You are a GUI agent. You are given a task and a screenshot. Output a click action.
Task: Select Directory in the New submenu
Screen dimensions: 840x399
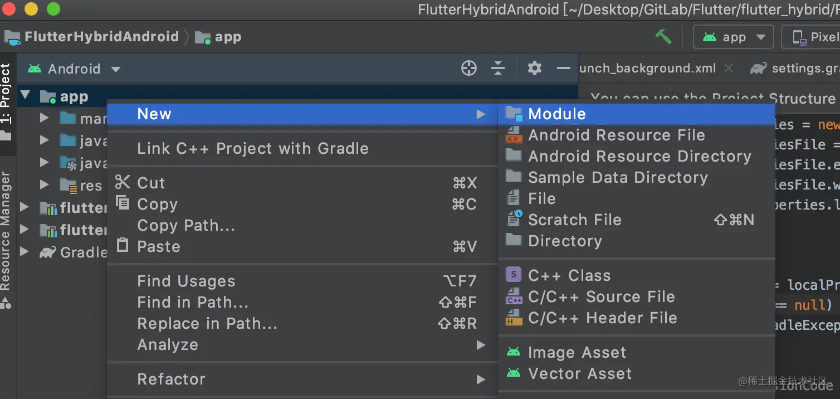637,241
